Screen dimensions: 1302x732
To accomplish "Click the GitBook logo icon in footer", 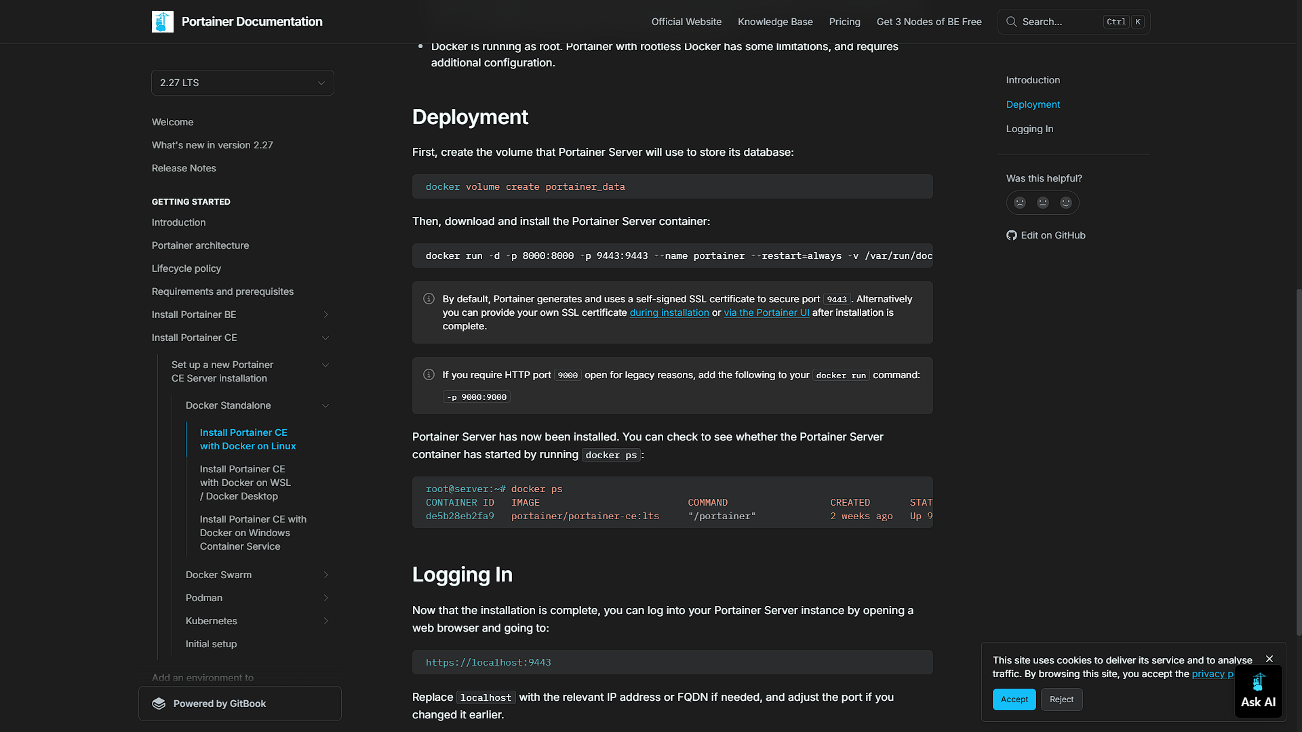I will pos(159,704).
